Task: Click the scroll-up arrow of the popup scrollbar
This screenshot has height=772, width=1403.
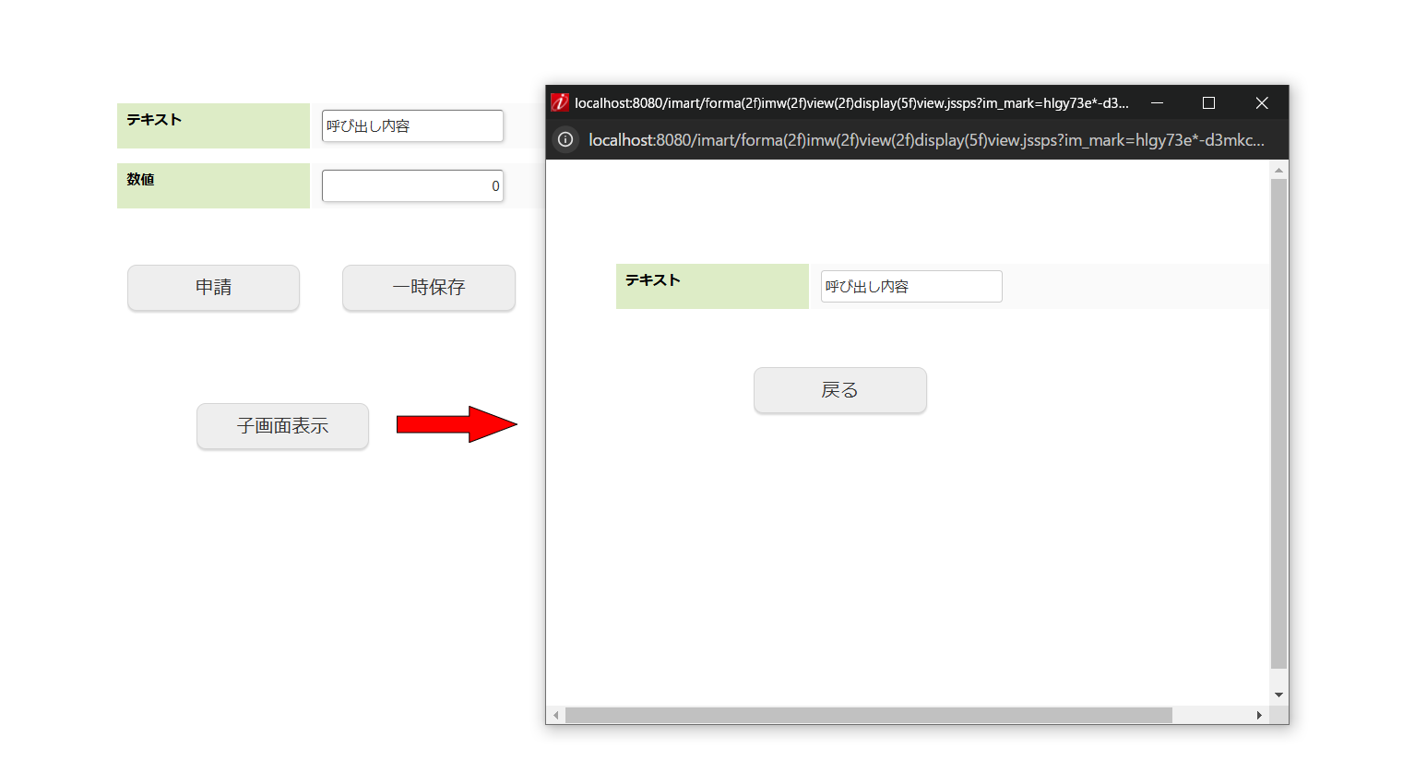Action: pyautogui.click(x=1278, y=169)
